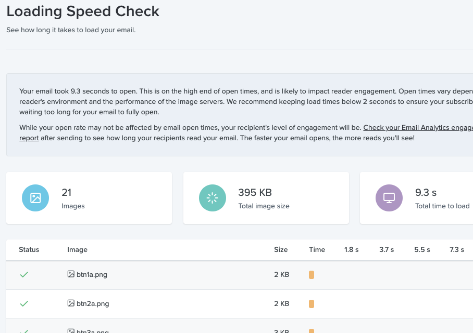Click the 7.3 s timeline header
473x333 pixels.
tap(457, 250)
